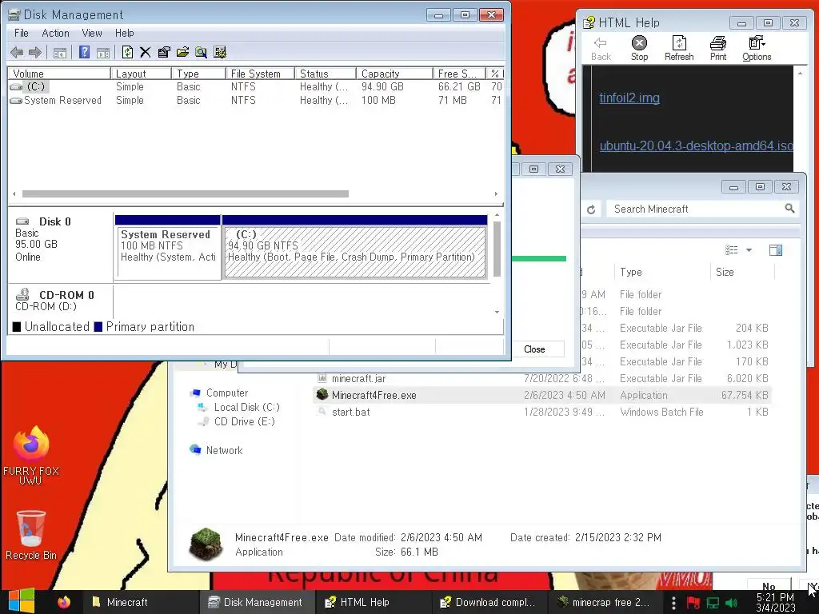Open the Help menu in Disk Management
The height and width of the screenshot is (614, 819).
pos(124,33)
